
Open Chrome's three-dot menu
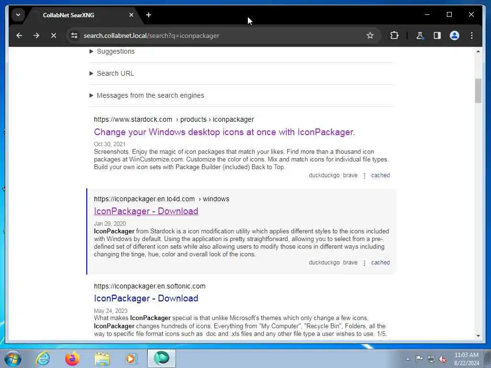pos(472,35)
